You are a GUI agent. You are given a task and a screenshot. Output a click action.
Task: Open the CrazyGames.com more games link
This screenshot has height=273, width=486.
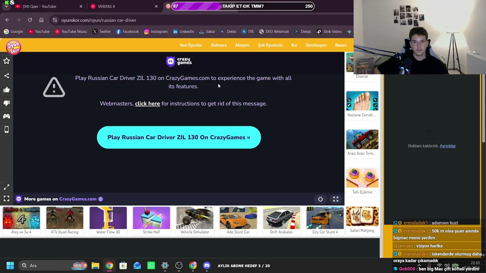point(78,199)
